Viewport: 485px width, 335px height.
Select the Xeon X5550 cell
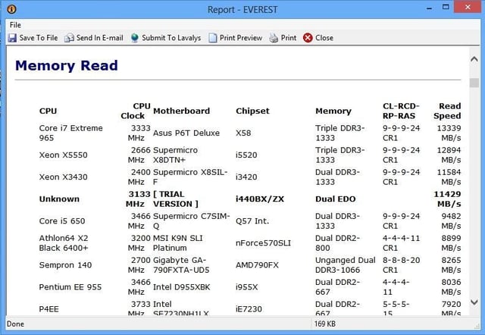pyautogui.click(x=63, y=155)
